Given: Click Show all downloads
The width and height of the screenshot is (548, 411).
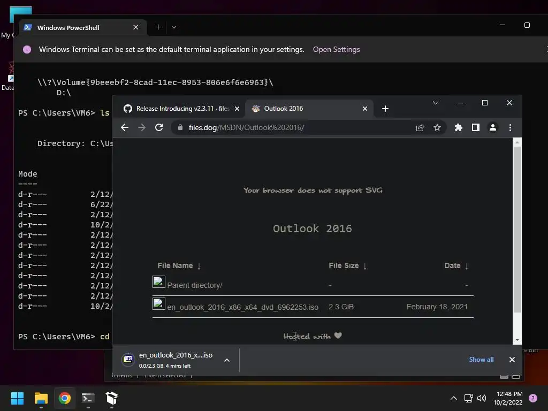Looking at the screenshot, I should [x=481, y=360].
